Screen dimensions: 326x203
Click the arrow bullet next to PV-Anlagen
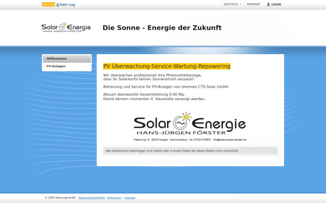(x=45, y=66)
